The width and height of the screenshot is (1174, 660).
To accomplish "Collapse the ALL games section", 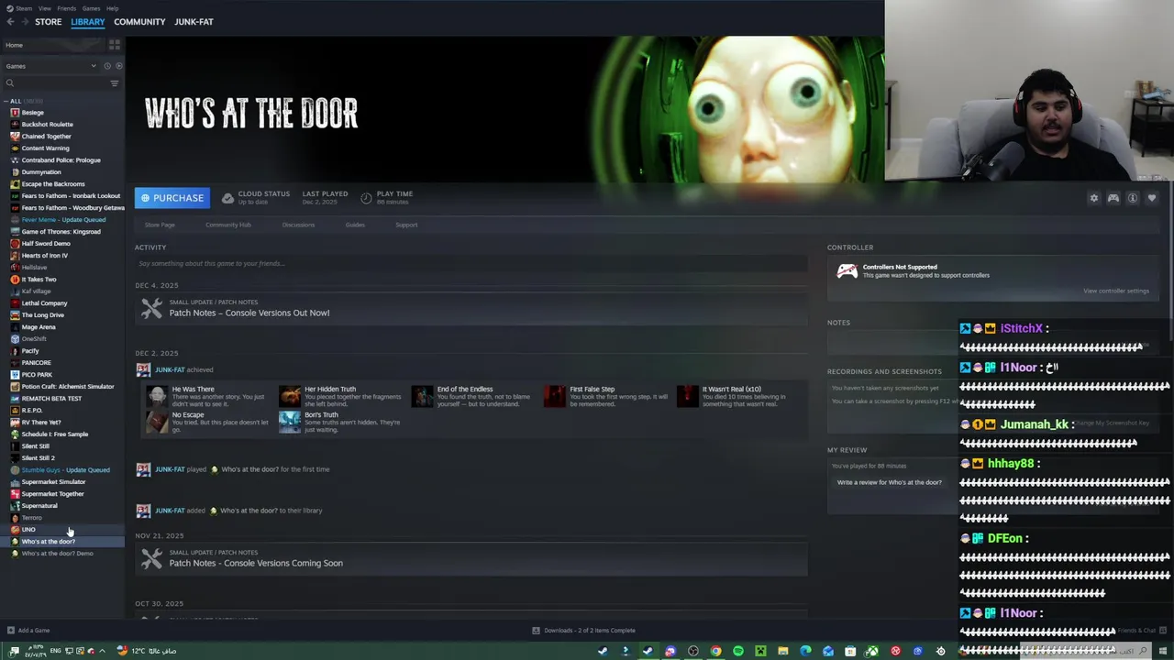I will coord(6,101).
